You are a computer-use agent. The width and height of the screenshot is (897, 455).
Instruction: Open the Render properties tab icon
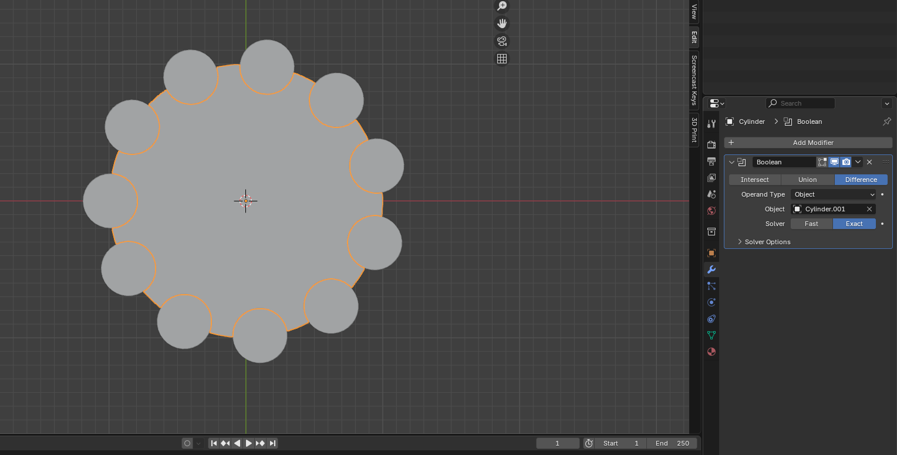[x=711, y=145]
